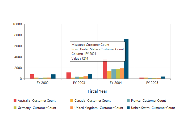
Task: Click the United Kingdom legend orange swatch
Action: point(72,108)
